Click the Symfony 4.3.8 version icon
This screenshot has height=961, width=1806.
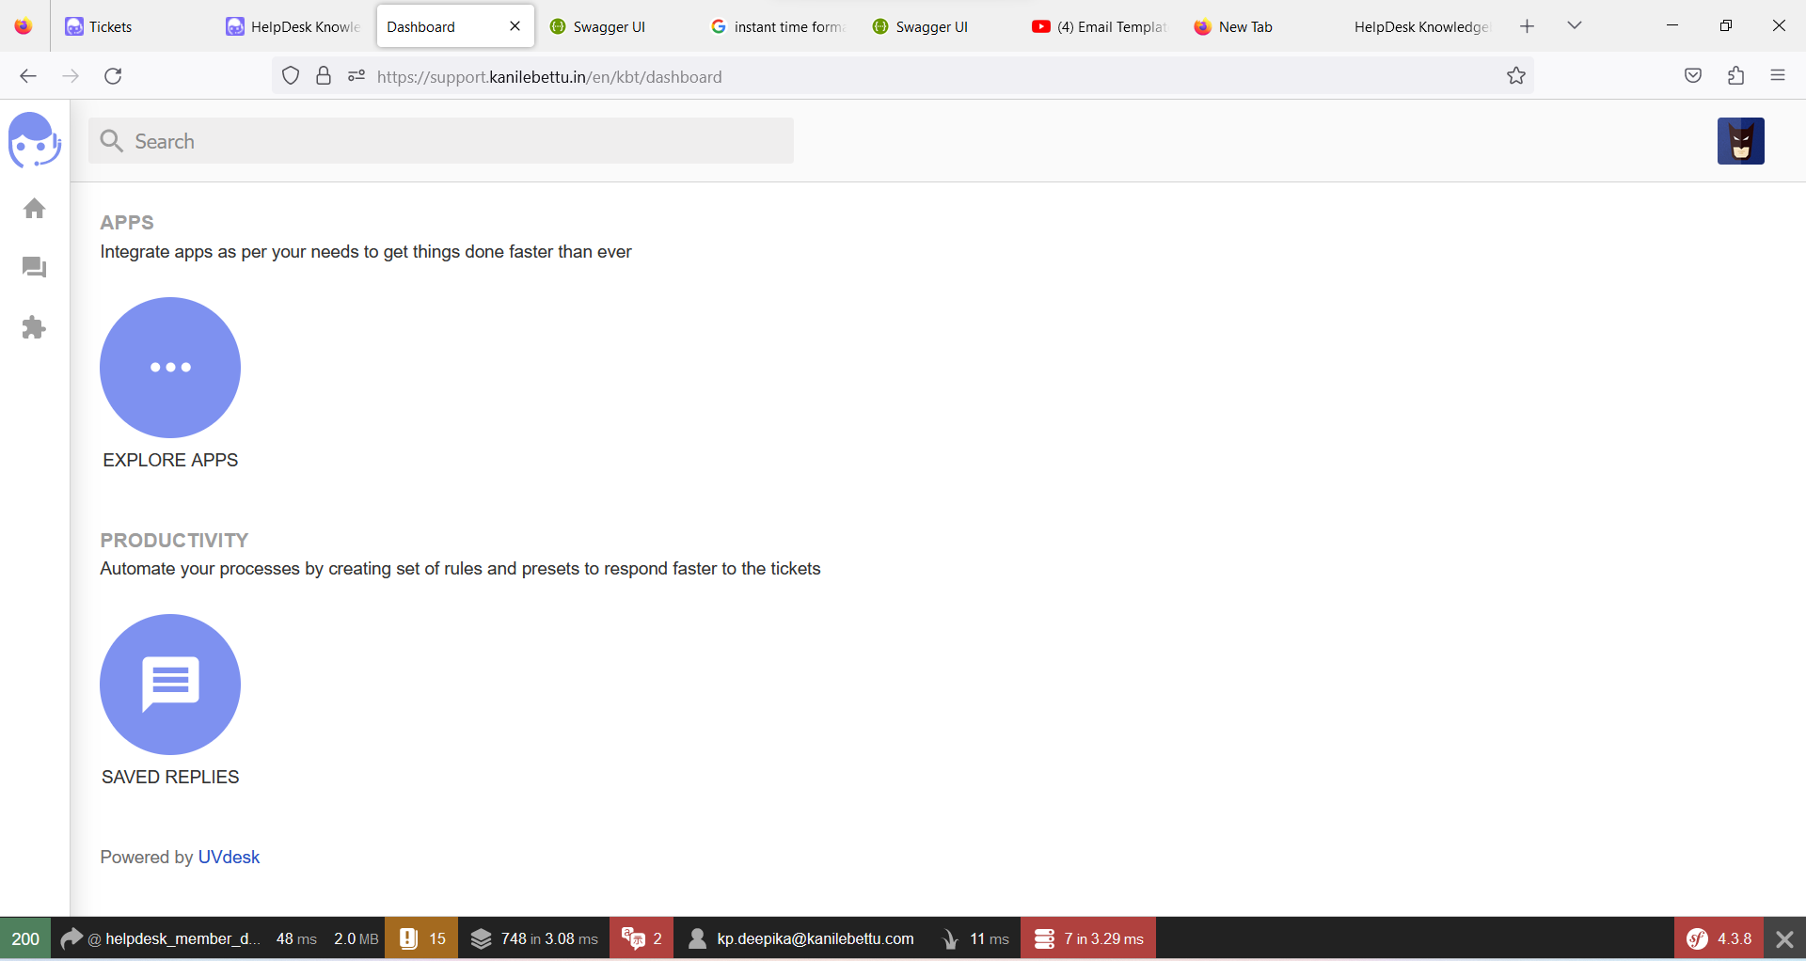[x=1719, y=938]
